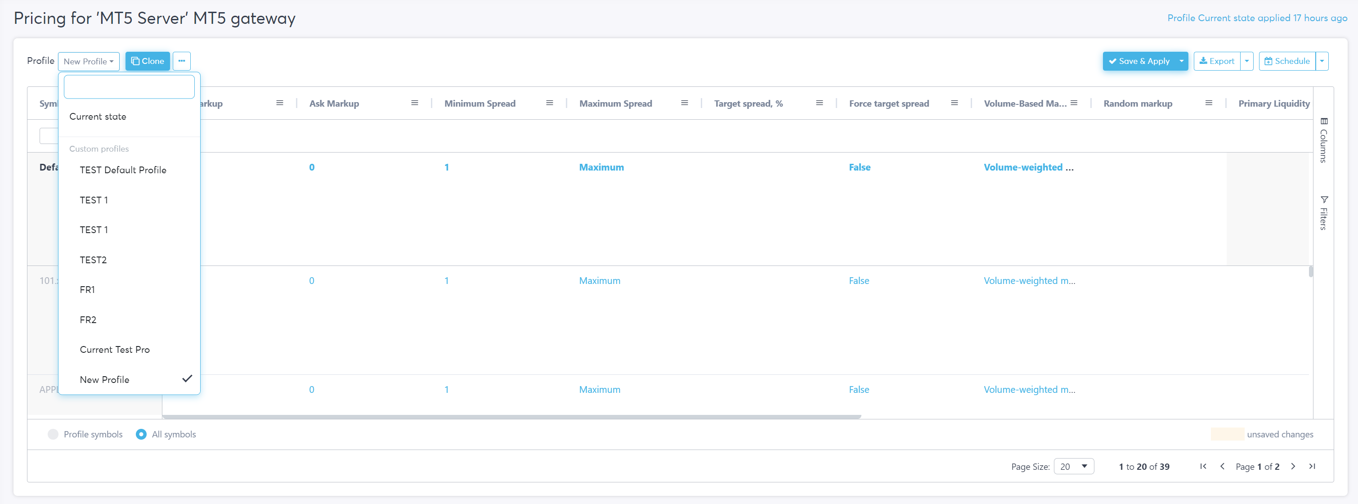Open the Page Size dropdown
1358x504 pixels.
pyautogui.click(x=1073, y=467)
